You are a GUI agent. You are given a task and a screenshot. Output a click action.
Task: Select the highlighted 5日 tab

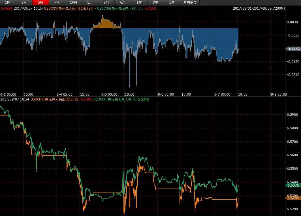pos(41,3)
